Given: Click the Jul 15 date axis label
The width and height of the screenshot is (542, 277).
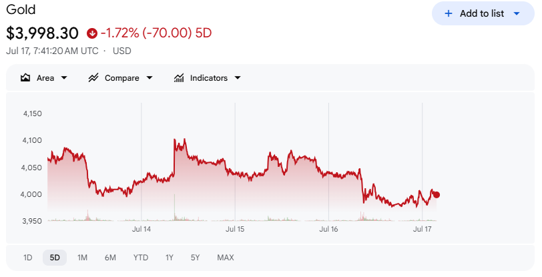Looking at the screenshot, I should click(235, 229).
